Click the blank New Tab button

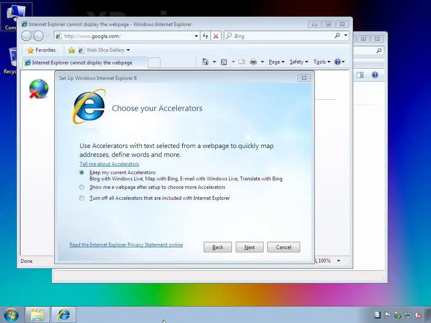tap(154, 63)
